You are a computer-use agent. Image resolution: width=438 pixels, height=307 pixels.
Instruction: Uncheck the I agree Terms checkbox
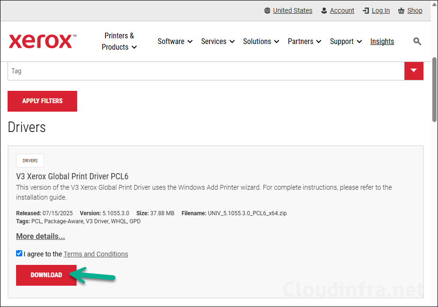tap(19, 254)
